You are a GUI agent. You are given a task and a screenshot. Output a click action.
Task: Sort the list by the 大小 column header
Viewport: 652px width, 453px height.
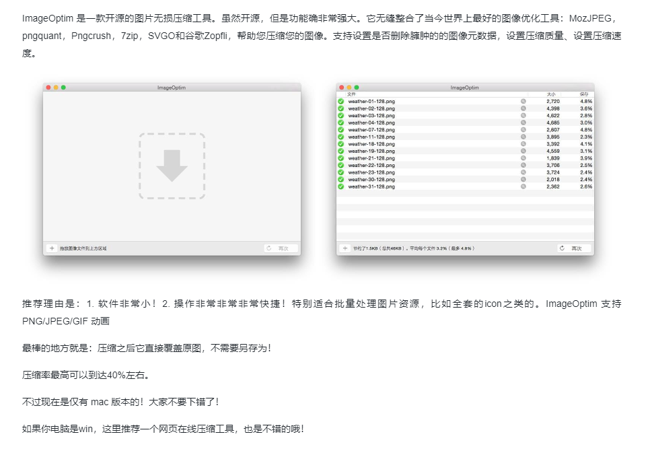point(551,94)
